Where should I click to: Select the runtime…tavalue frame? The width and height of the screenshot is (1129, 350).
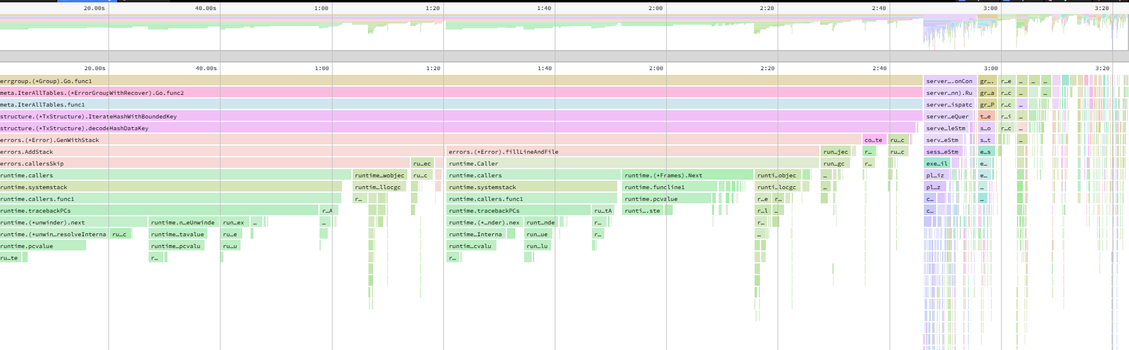(x=178, y=234)
